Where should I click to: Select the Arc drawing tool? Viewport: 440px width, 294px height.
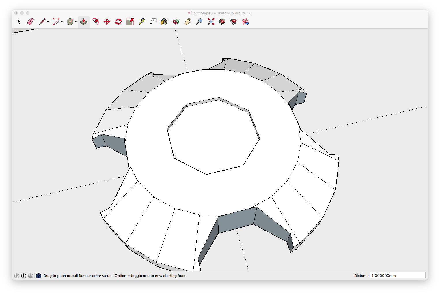click(x=56, y=22)
